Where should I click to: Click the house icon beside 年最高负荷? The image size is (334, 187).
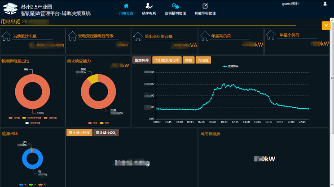pyautogui.click(x=205, y=36)
